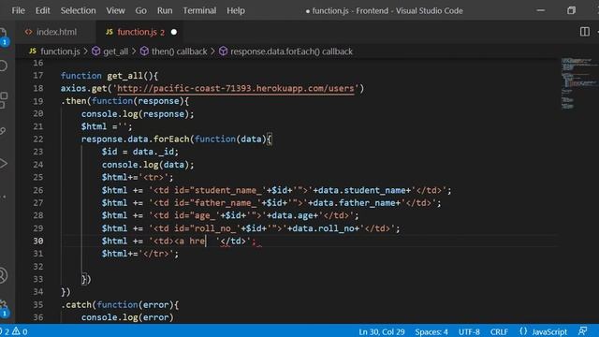Open the Accounts menu icon
Viewport: 599px width, 337px height.
click(3, 275)
